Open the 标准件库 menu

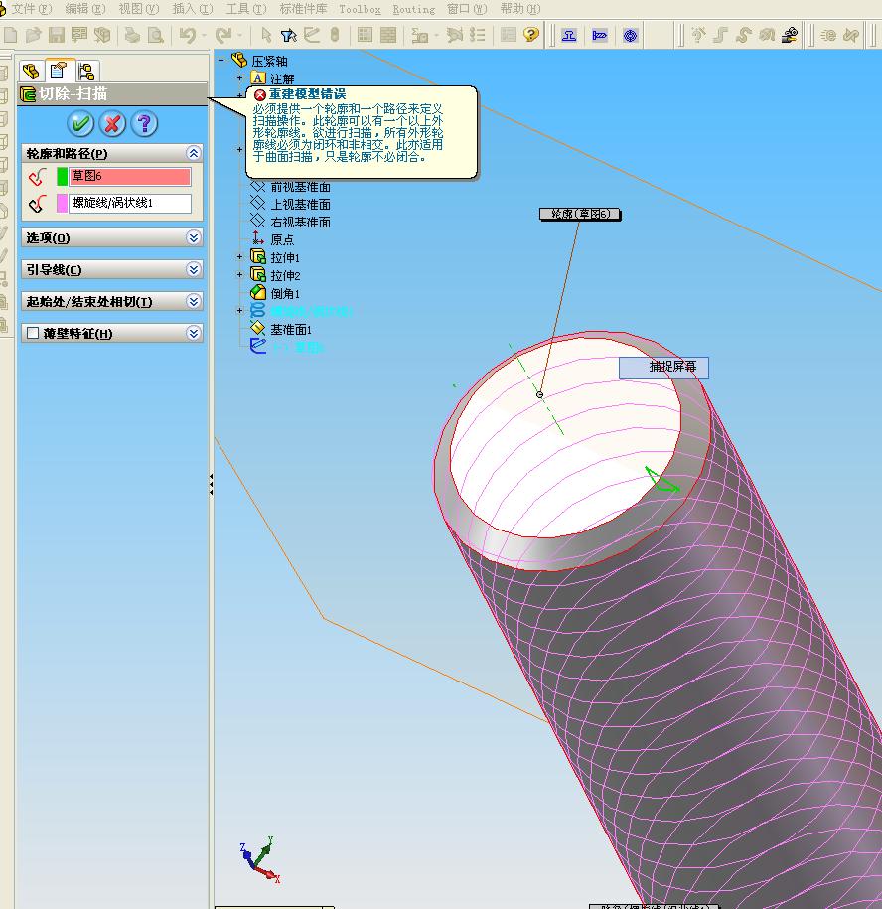tap(303, 9)
